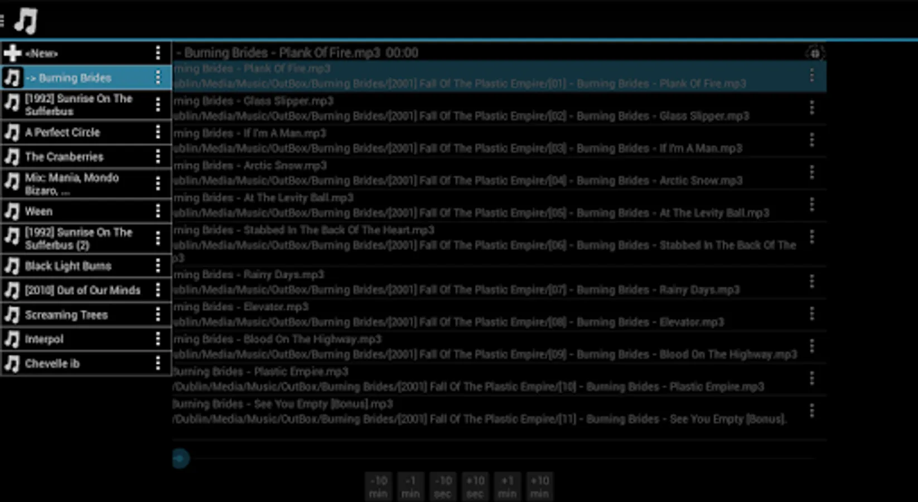Screen dimensions: 918x502
Task: Click the note icon beside Black Light Burns
Action: 12,266
